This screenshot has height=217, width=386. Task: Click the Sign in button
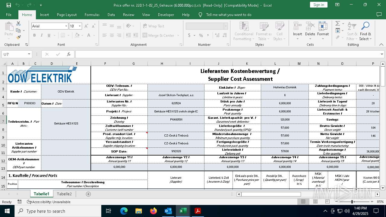tap(318, 5)
